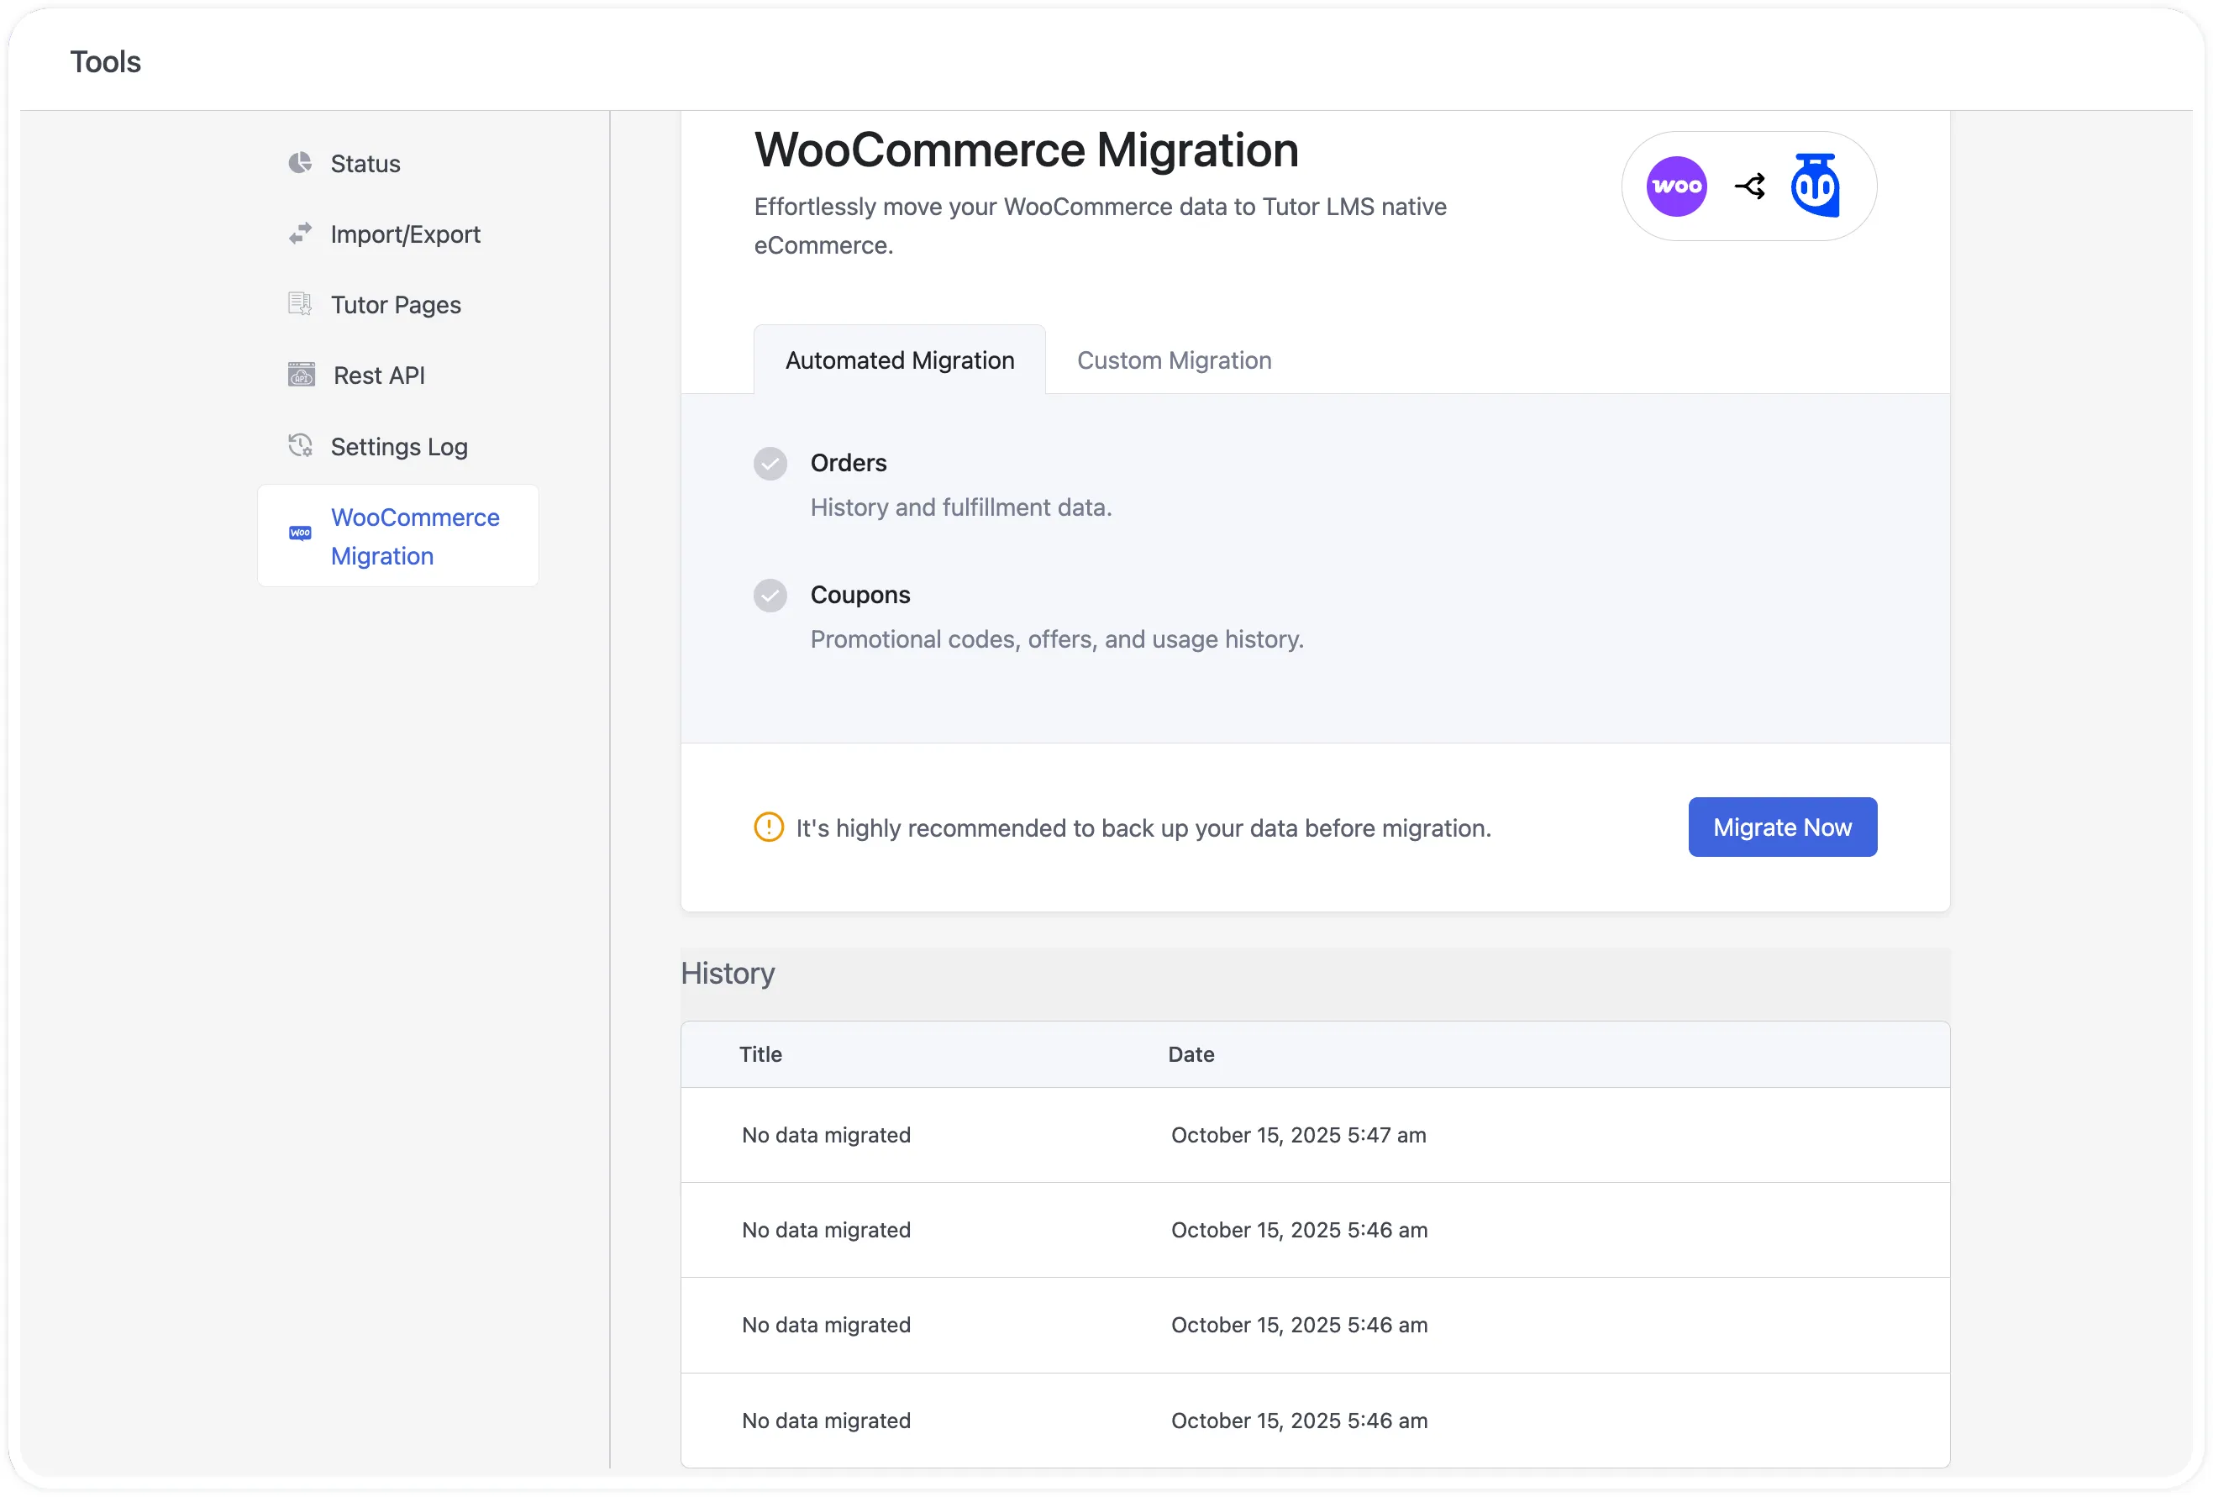The image size is (2213, 1497).
Task: Click the backup recommendation message
Action: click(x=1143, y=827)
